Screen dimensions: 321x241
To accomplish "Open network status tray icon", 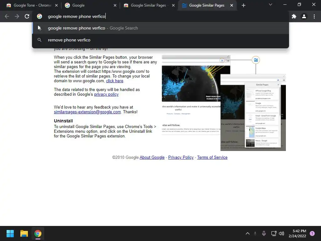I will click(274, 233).
